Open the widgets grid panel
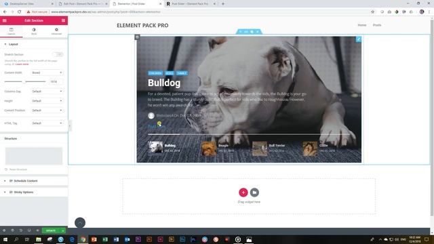The height and width of the screenshot is (244, 434). coord(63,20)
